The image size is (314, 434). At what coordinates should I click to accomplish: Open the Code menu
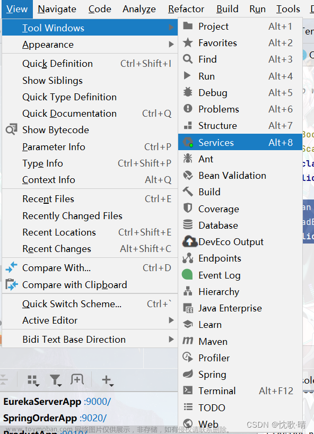coord(100,9)
